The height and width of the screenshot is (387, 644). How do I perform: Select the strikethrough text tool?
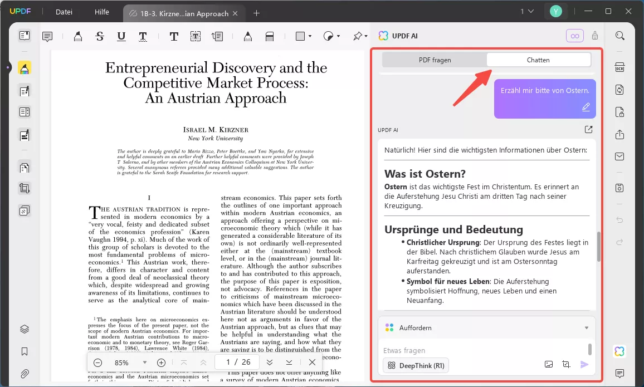100,37
